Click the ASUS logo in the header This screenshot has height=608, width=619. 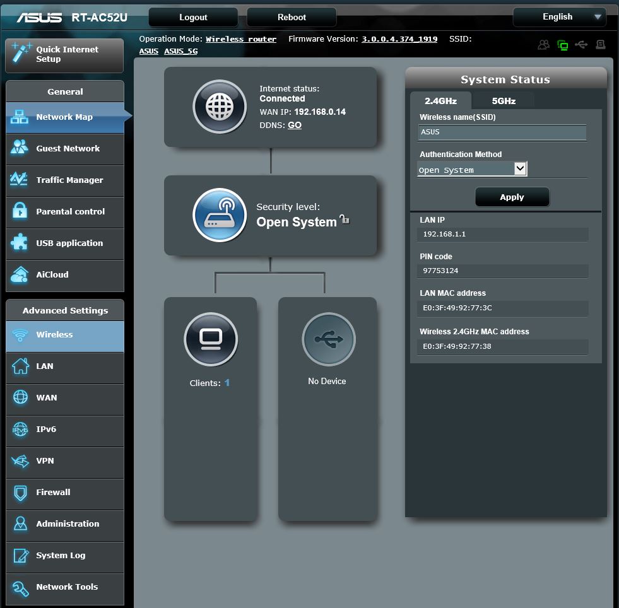click(39, 18)
